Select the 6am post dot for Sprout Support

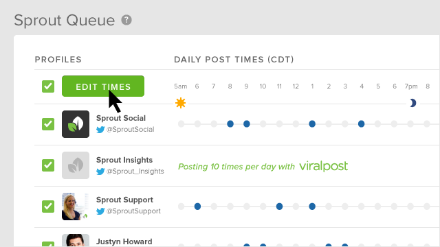tap(197, 207)
